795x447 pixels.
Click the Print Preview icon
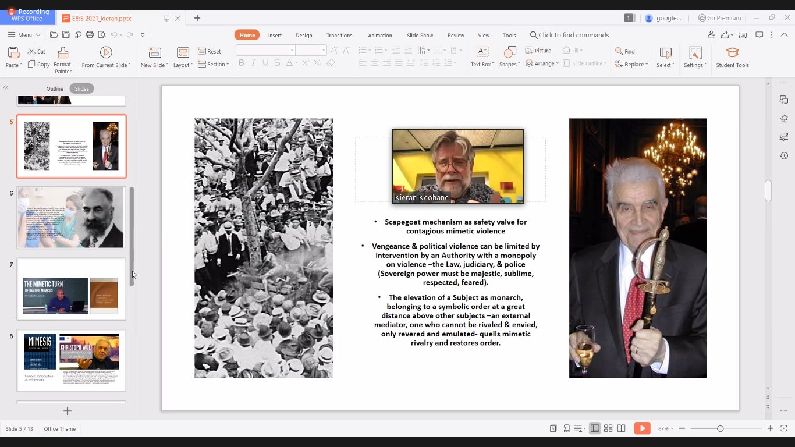click(x=101, y=35)
